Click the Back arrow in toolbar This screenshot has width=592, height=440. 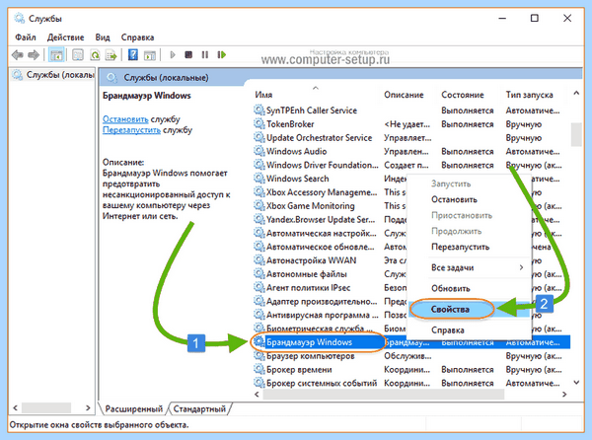click(x=18, y=55)
